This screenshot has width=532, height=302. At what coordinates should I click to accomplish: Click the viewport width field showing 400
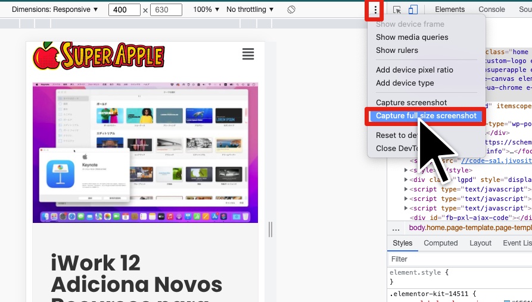(124, 10)
